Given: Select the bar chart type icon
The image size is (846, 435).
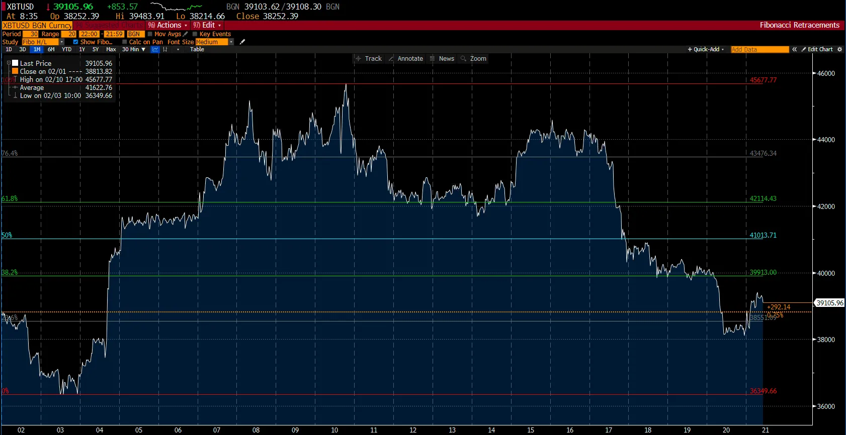Looking at the screenshot, I should tap(165, 49).
